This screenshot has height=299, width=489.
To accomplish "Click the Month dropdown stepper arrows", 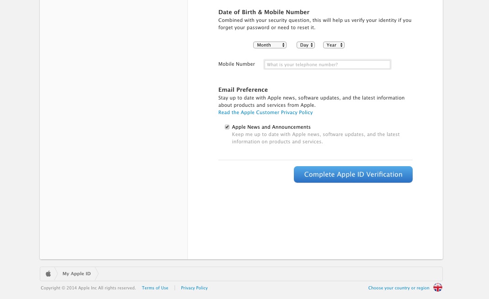I will (283, 45).
